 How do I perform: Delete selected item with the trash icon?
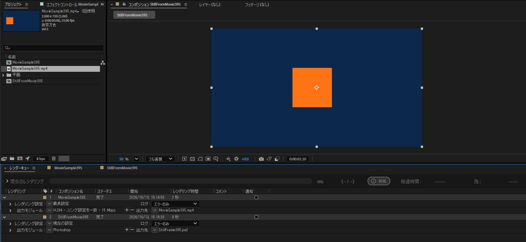click(54, 159)
